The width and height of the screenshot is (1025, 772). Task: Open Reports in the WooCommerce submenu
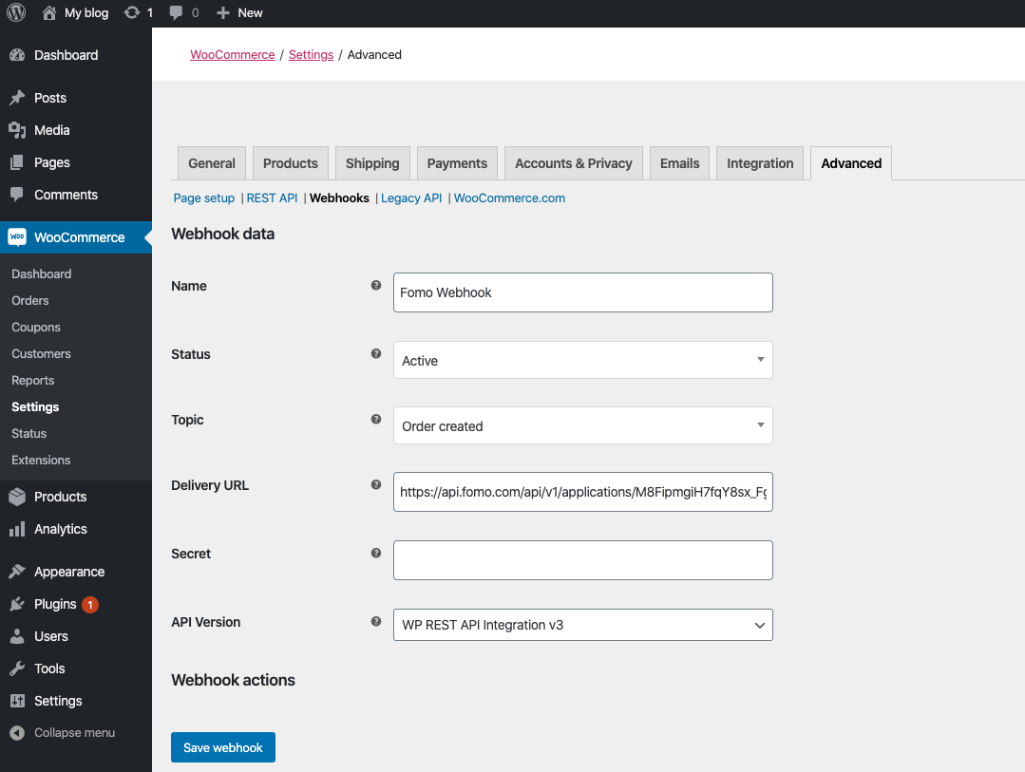32,381
